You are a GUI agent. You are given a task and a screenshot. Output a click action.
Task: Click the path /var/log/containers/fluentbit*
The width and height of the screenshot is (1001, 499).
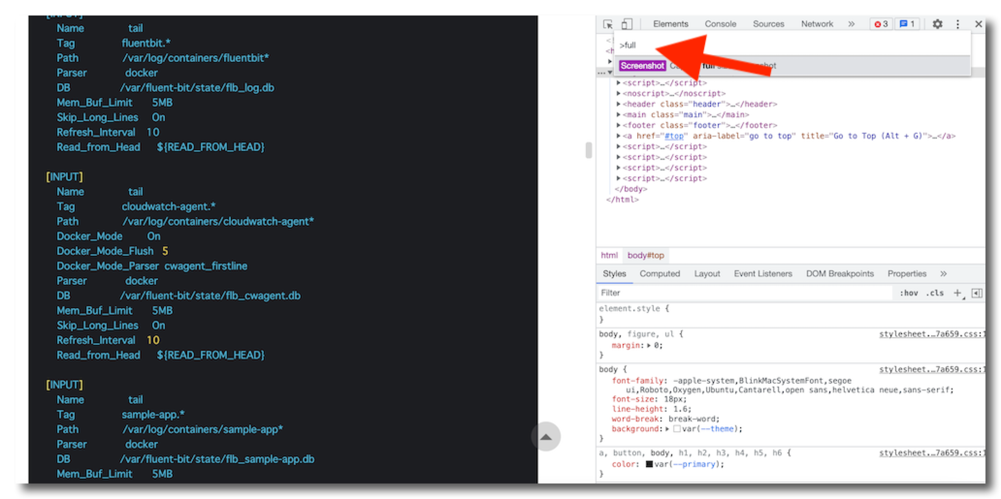click(195, 58)
